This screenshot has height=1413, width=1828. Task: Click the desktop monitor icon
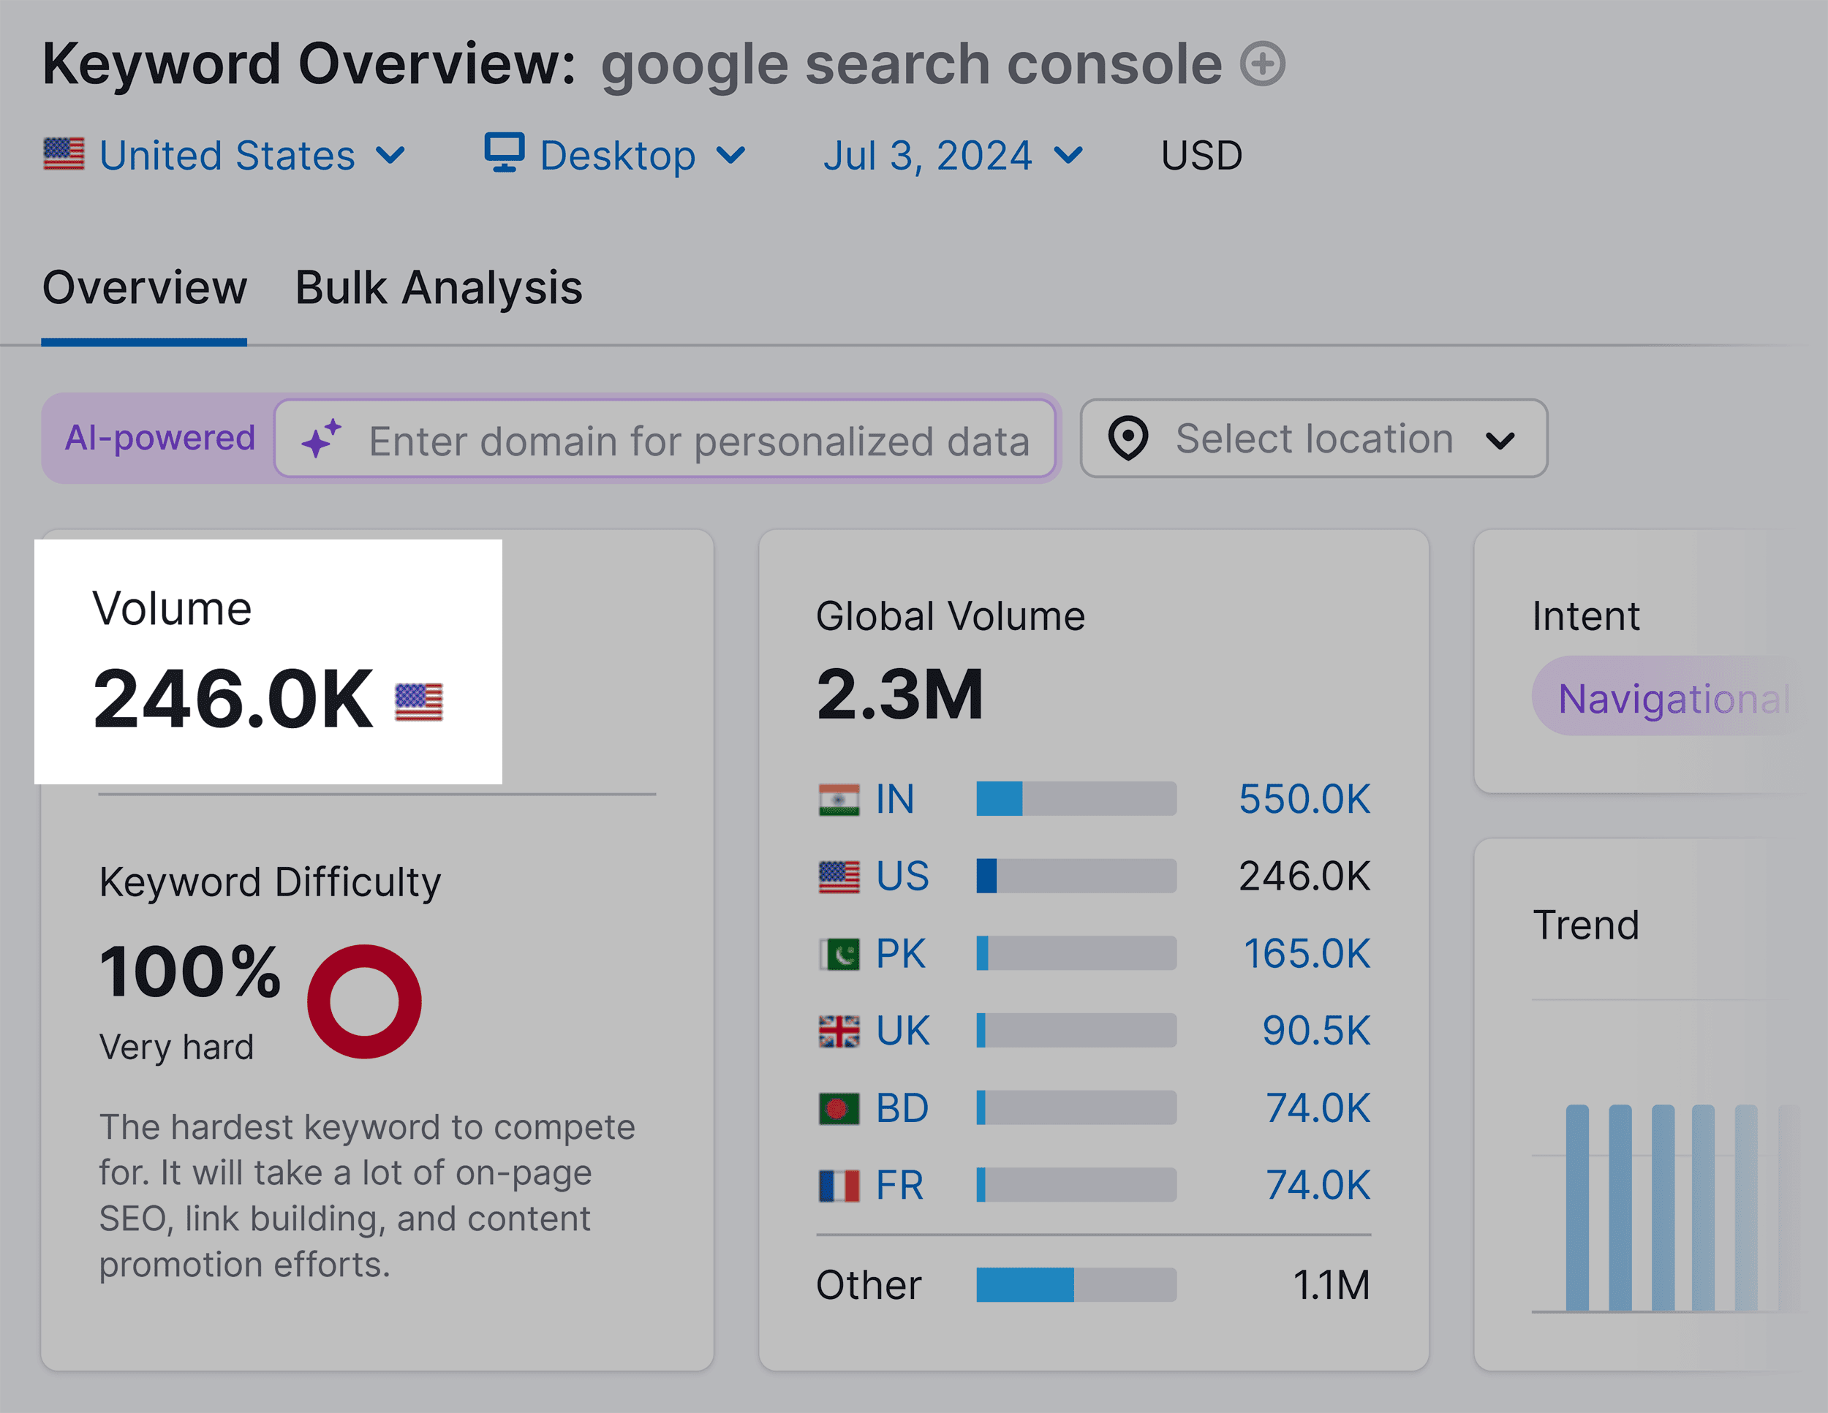(505, 152)
